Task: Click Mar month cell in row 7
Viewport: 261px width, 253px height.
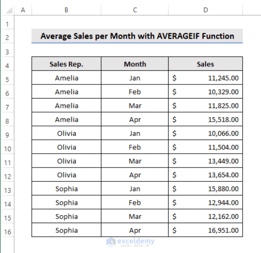Action: tap(135, 105)
